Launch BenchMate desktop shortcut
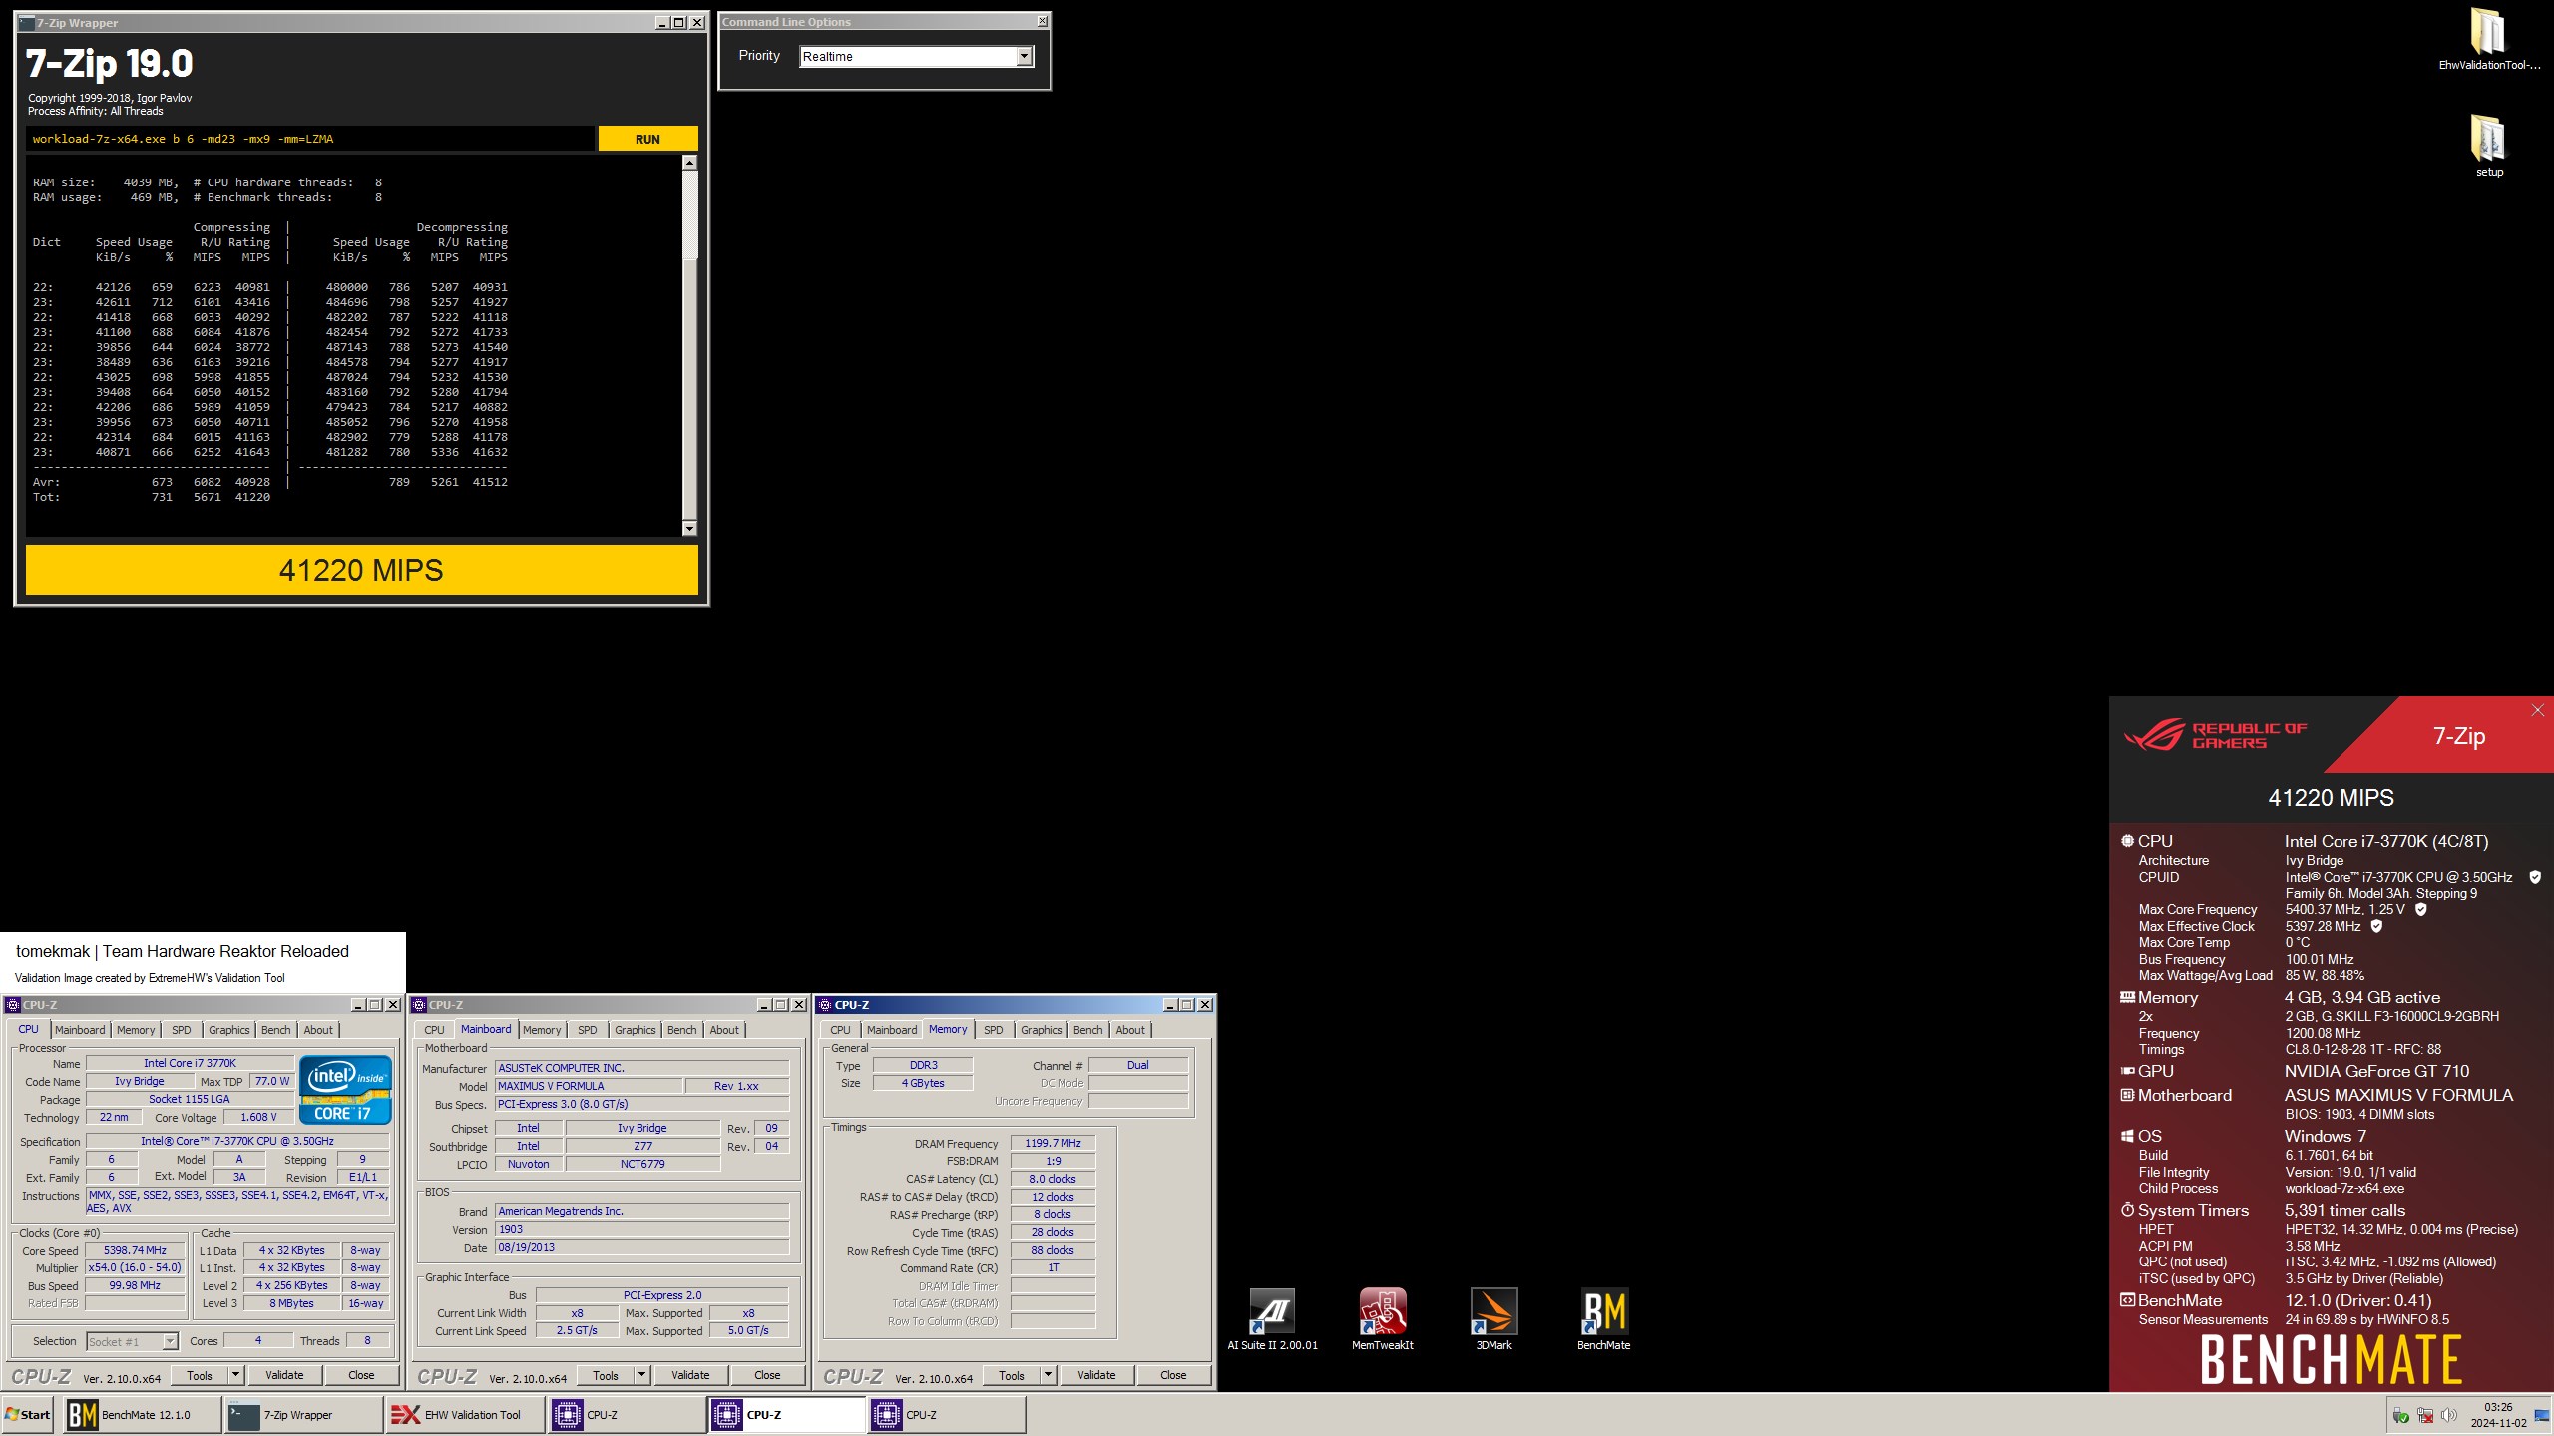 pos(1603,1319)
